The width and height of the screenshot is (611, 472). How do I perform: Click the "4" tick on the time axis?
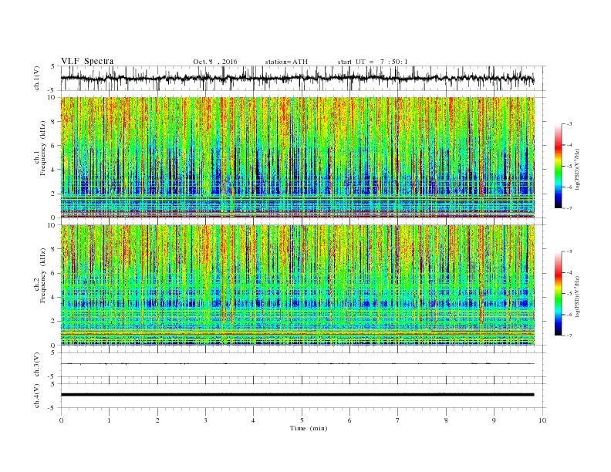pyautogui.click(x=253, y=420)
